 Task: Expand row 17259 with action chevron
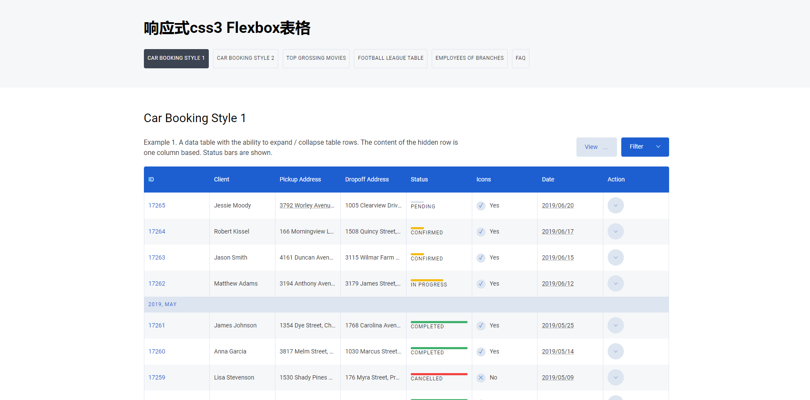click(615, 377)
